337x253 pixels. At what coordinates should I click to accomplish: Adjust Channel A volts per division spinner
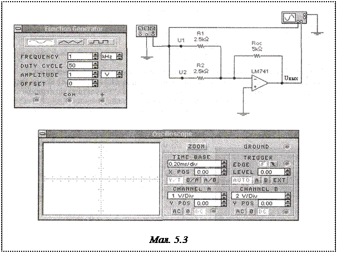224,196
